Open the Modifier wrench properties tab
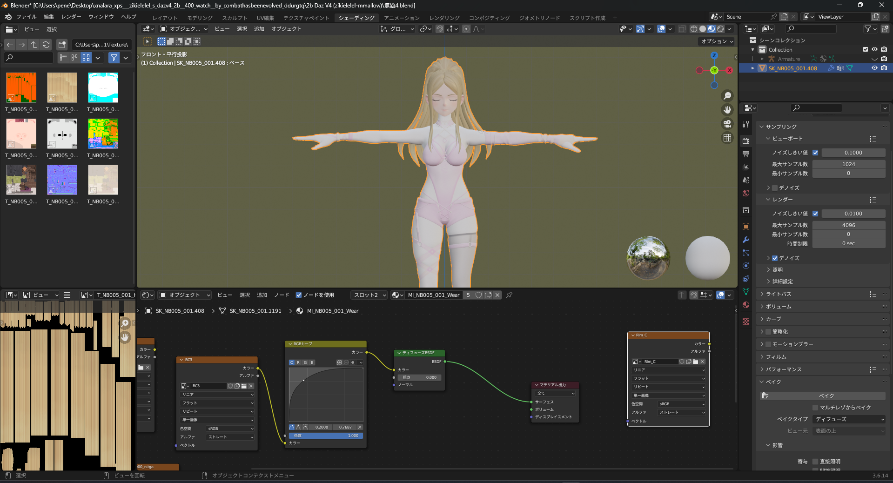This screenshot has width=893, height=483. (x=746, y=240)
